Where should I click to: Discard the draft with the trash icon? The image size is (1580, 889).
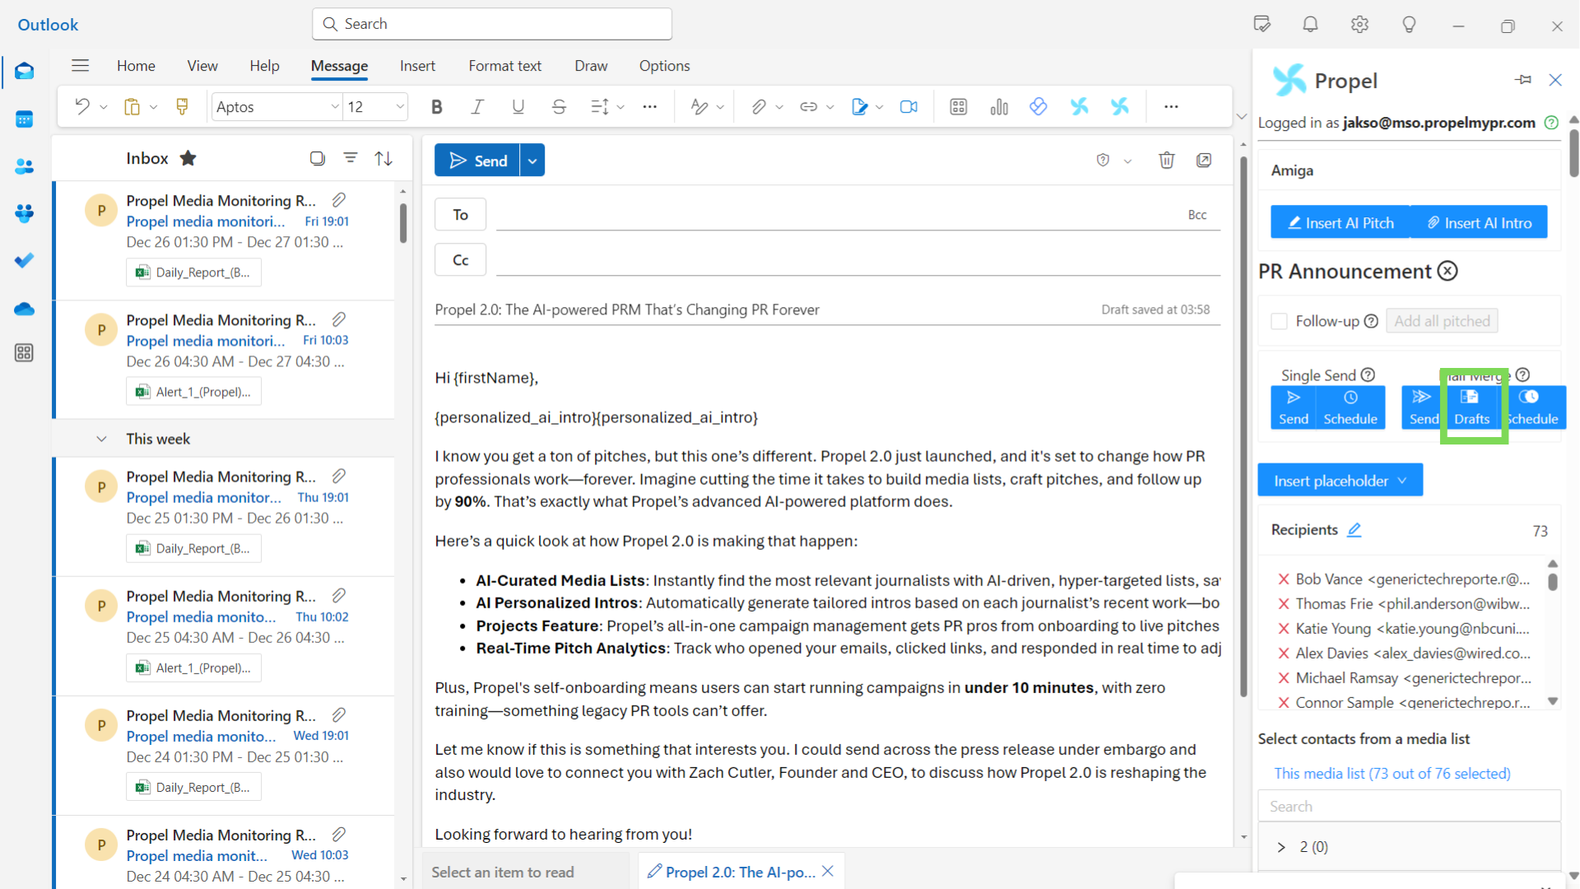1167,161
